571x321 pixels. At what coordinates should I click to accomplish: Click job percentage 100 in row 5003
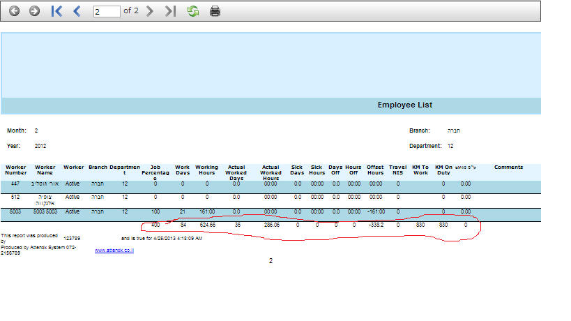[155, 211]
